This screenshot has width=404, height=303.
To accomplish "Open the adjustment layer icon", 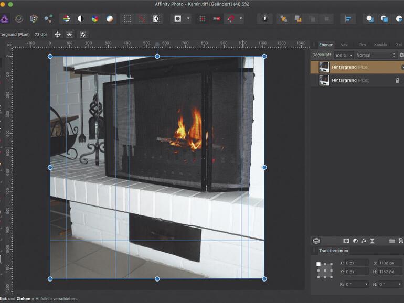I will (355, 241).
